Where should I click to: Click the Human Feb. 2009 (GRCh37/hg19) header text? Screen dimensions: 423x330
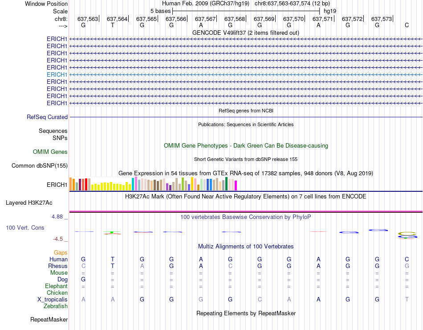pos(207,4)
